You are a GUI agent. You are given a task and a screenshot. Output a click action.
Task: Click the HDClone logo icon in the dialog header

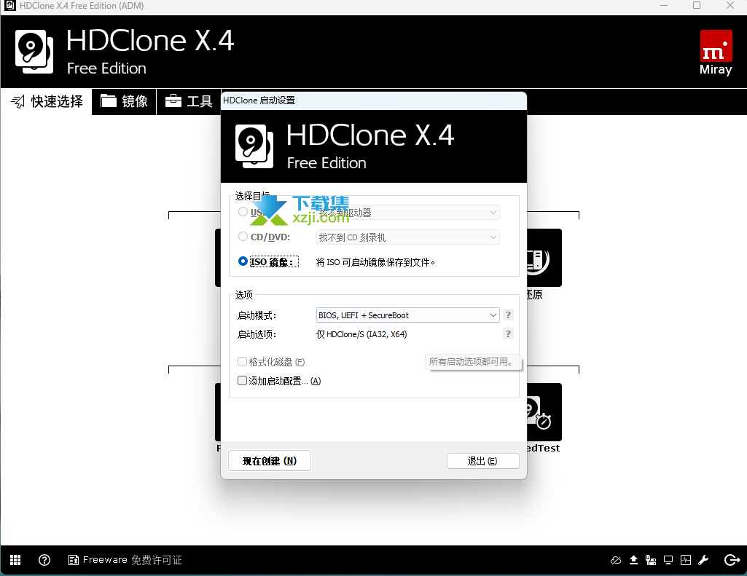coord(254,146)
